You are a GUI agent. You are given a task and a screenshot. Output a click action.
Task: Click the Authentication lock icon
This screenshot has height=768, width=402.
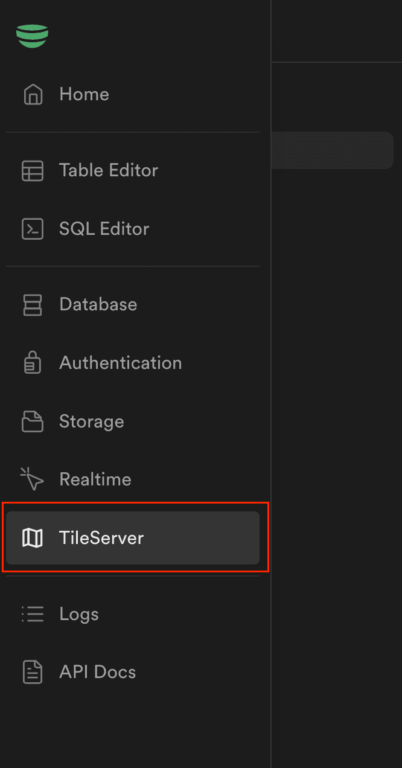pos(33,363)
